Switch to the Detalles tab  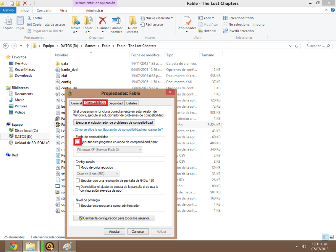coord(132,103)
